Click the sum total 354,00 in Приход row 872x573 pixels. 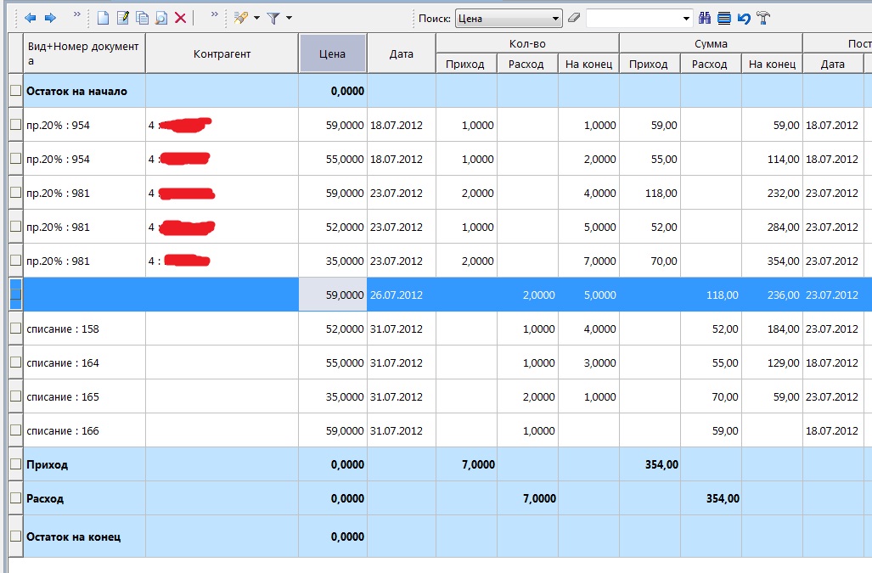coord(650,464)
